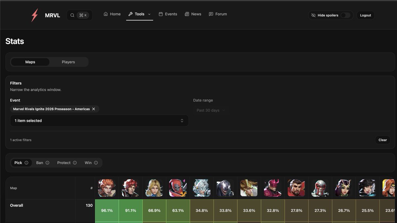Click the # column header
Viewport: 397px width, 223px height.
[x=91, y=188]
